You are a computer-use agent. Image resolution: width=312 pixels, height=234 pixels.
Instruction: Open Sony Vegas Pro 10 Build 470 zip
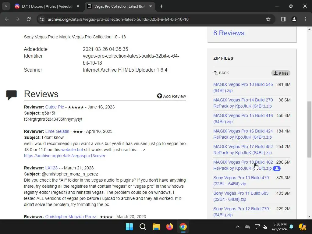point(241,180)
